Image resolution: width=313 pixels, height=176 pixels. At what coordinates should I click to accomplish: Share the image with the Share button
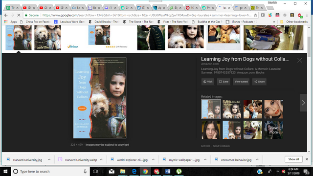pos(259,82)
